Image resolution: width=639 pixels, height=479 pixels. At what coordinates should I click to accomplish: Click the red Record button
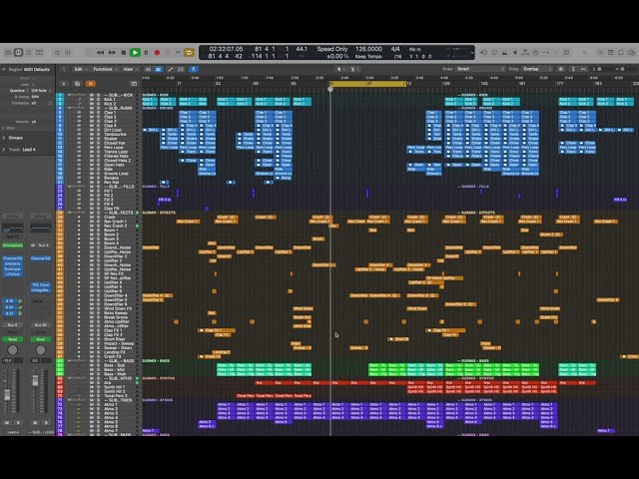pyautogui.click(x=157, y=53)
